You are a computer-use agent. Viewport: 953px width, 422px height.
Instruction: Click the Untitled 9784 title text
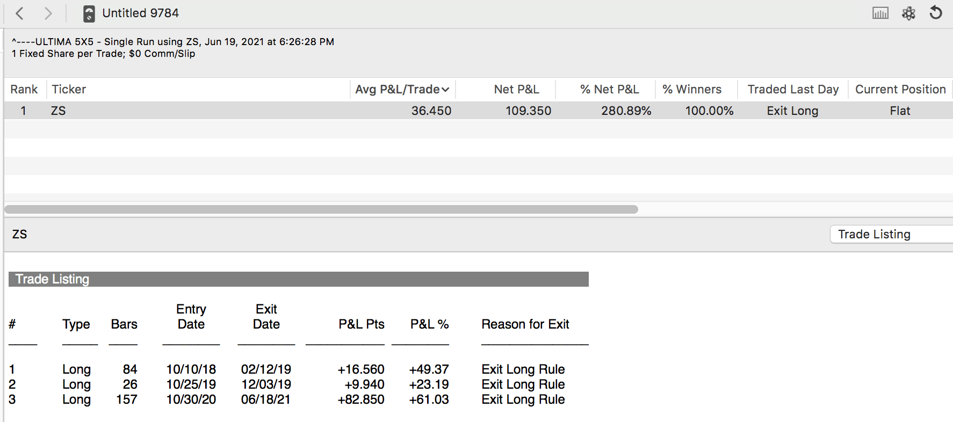tap(140, 13)
